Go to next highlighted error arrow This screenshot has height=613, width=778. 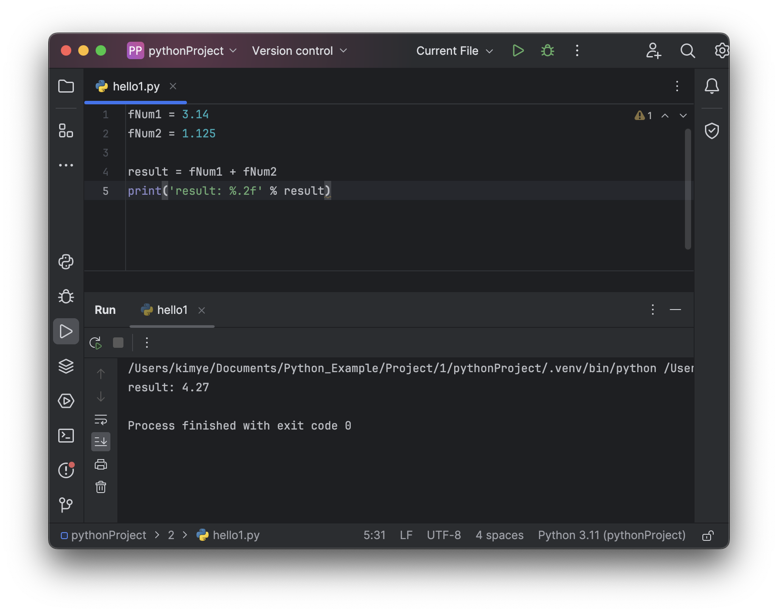coord(683,116)
